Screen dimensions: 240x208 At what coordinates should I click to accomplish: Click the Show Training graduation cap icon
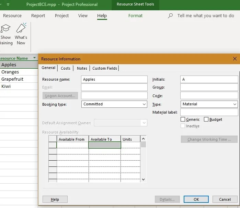coord(5,28)
